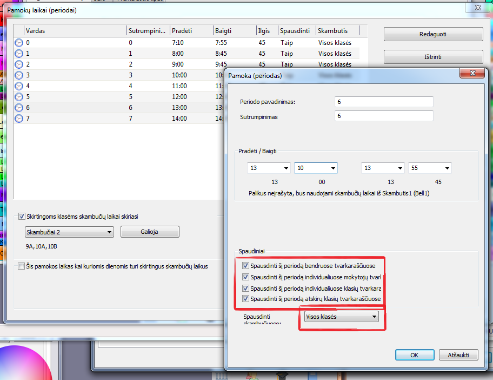Click the clock icon for period 2

click(x=19, y=64)
